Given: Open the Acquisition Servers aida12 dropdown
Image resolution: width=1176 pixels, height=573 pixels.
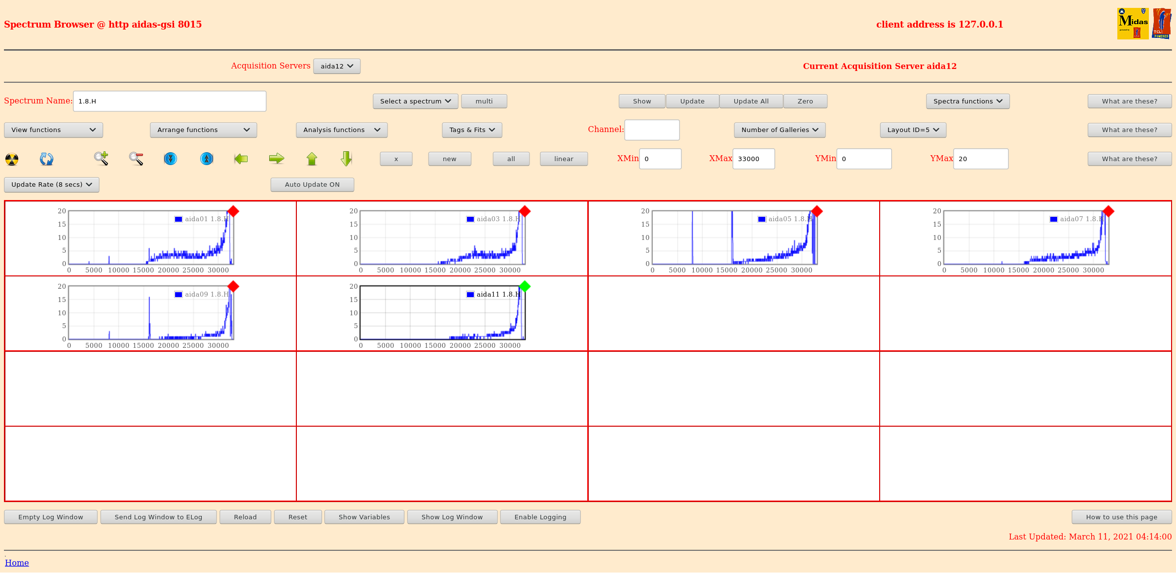Looking at the screenshot, I should point(337,66).
